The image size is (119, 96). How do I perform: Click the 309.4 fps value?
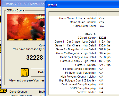(105, 53)
